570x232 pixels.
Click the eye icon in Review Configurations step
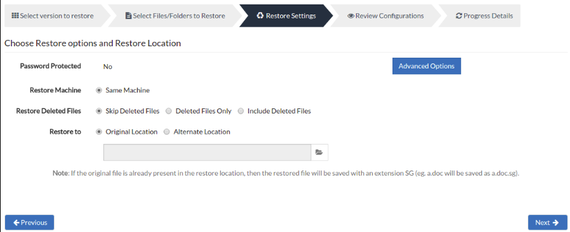(351, 16)
